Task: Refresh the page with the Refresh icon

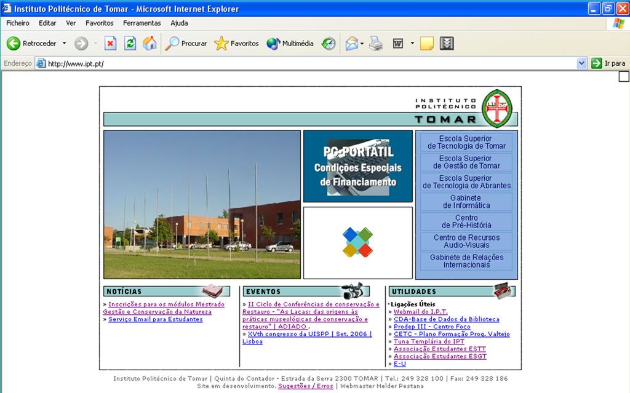Action: coord(130,44)
